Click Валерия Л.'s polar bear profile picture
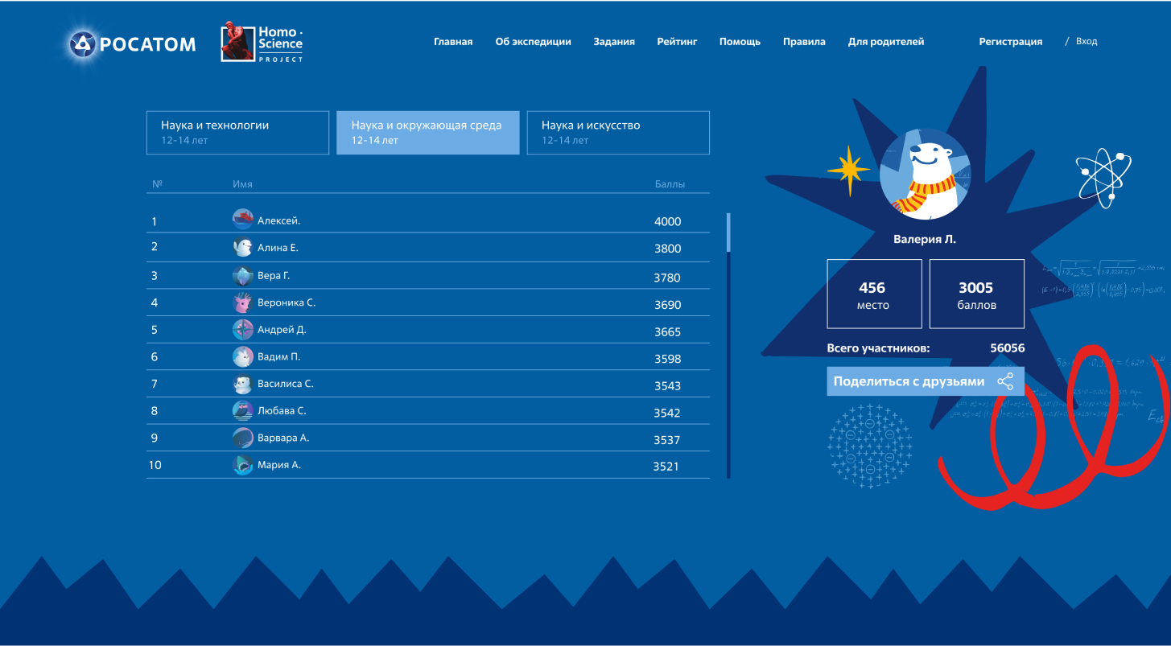Viewport: 1171px width, 646px height. click(x=925, y=174)
